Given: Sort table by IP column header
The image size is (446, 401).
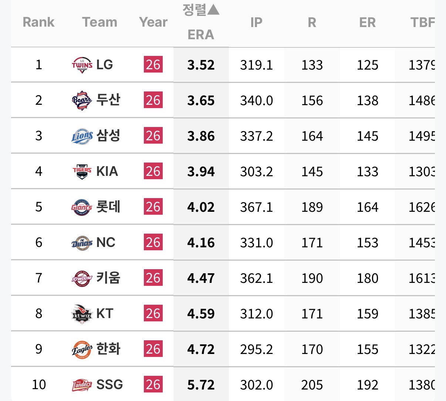Looking at the screenshot, I should (256, 23).
